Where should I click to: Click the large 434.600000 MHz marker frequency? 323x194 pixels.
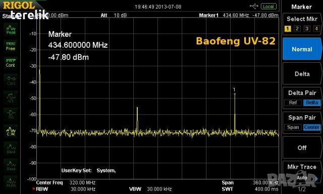pyautogui.click(x=78, y=45)
